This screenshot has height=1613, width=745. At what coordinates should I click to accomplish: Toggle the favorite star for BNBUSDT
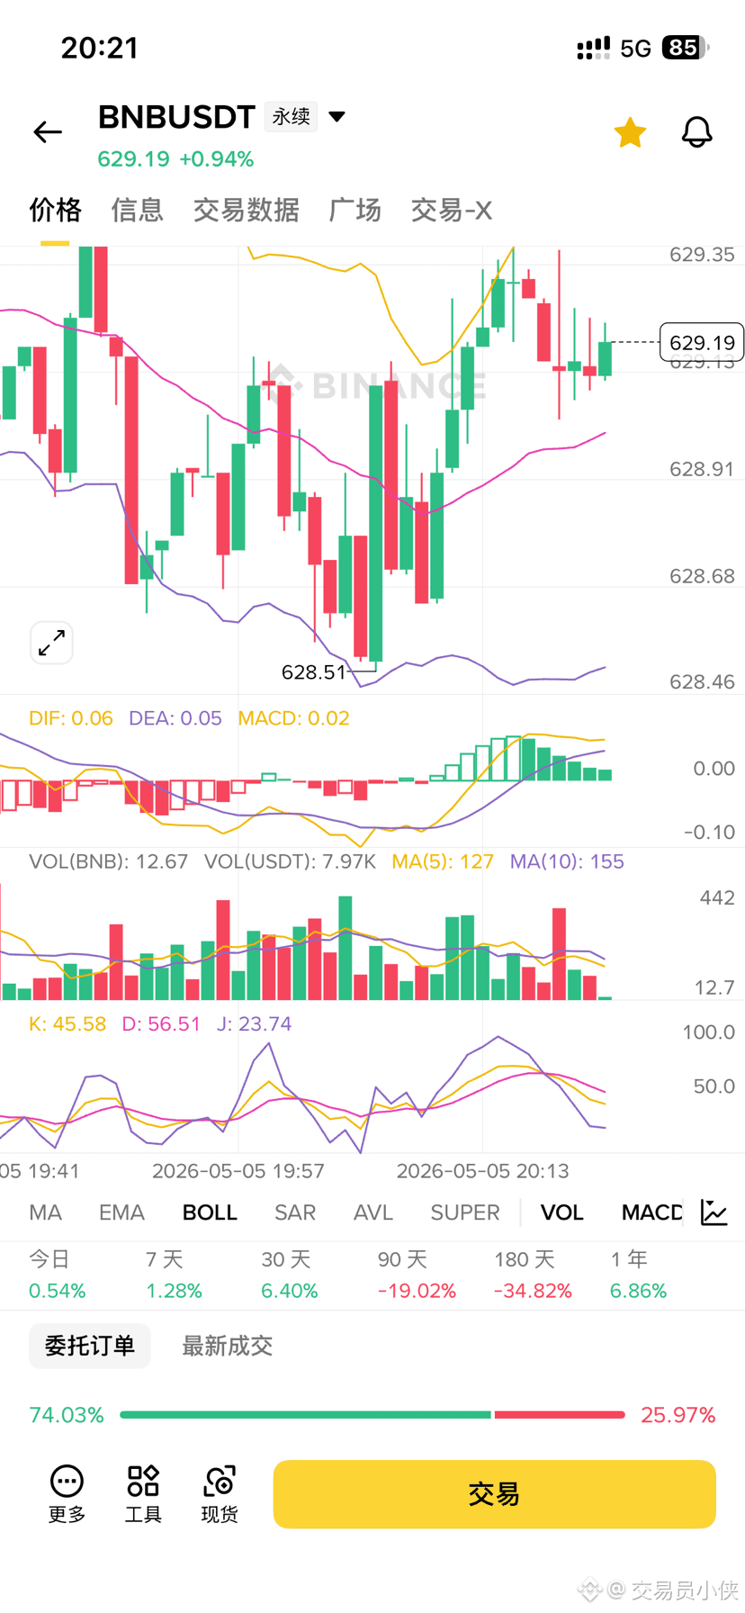click(630, 132)
